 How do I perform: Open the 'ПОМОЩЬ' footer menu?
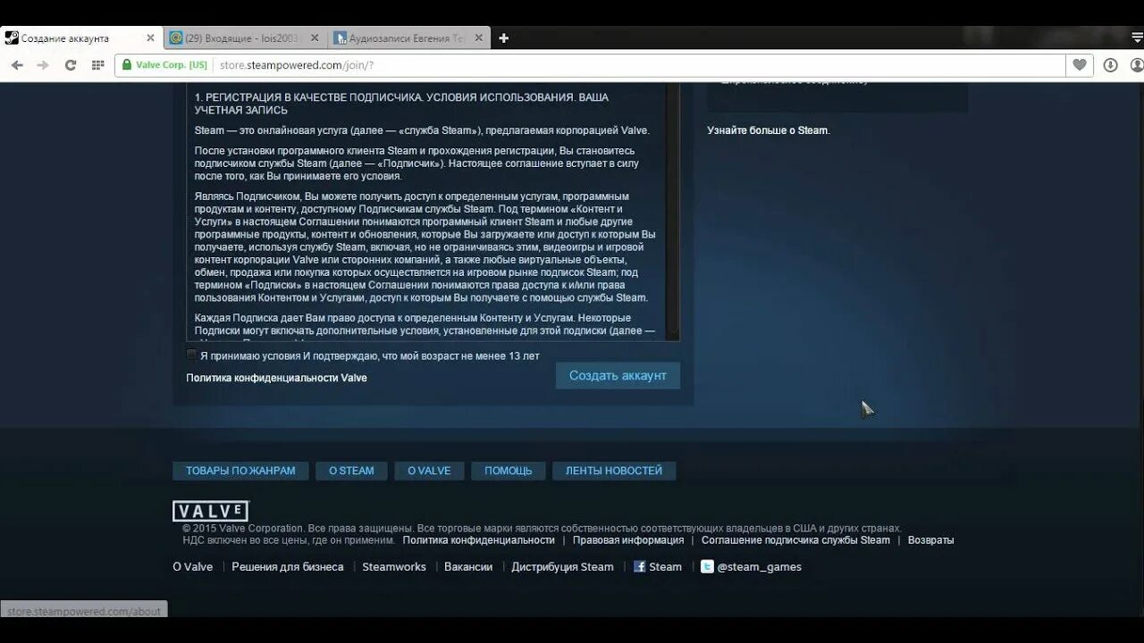point(509,471)
